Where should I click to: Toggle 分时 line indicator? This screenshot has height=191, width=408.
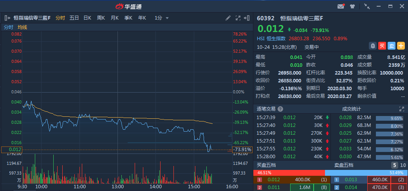tap(8, 27)
